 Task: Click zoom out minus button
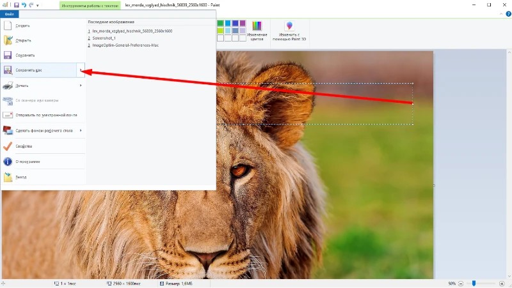(x=460, y=284)
